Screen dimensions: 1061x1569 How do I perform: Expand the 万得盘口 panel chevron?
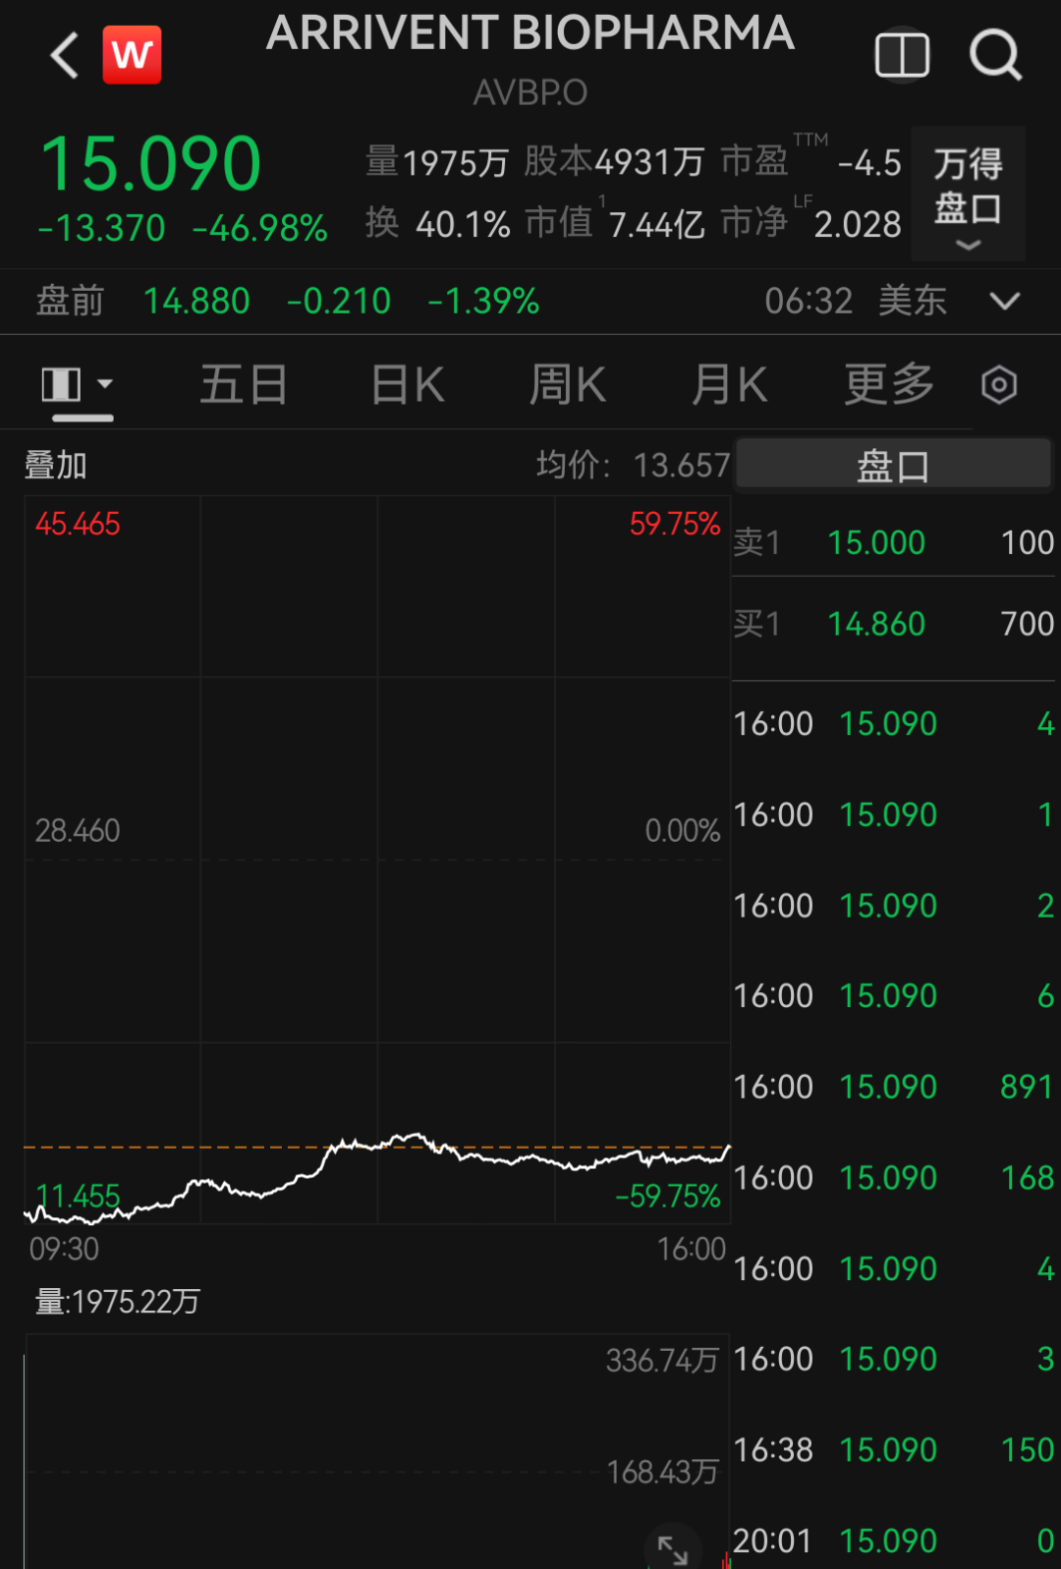pos(969,245)
